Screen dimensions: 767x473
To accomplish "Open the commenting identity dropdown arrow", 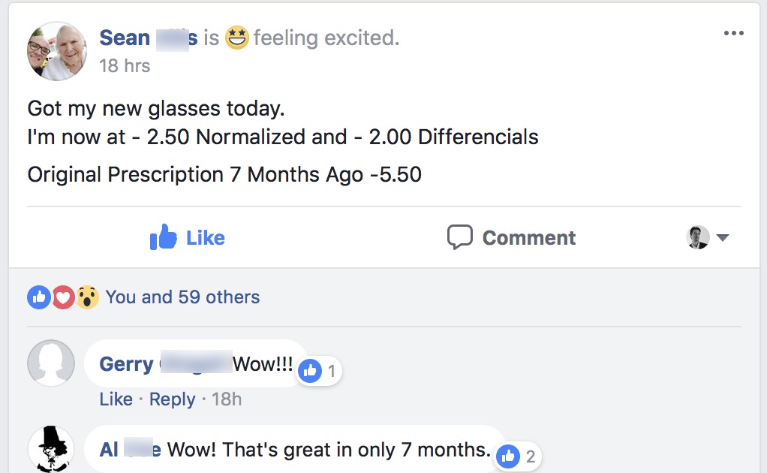I will point(723,238).
